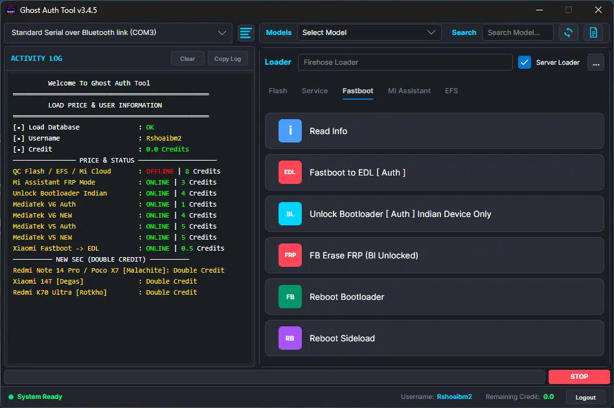
Task: Click the MediaTek V6 NEW log line
Action: (115, 215)
